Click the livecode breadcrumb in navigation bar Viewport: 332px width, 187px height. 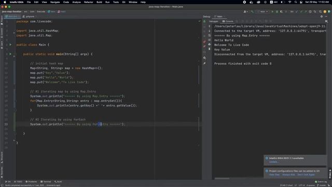[x=41, y=11]
